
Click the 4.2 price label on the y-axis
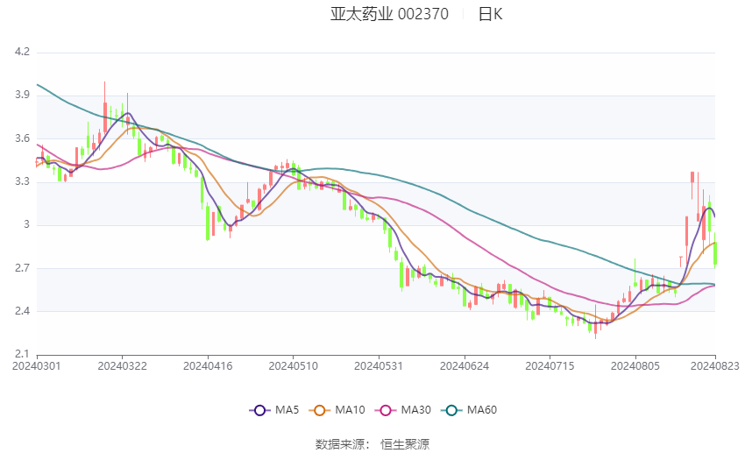tap(22, 53)
